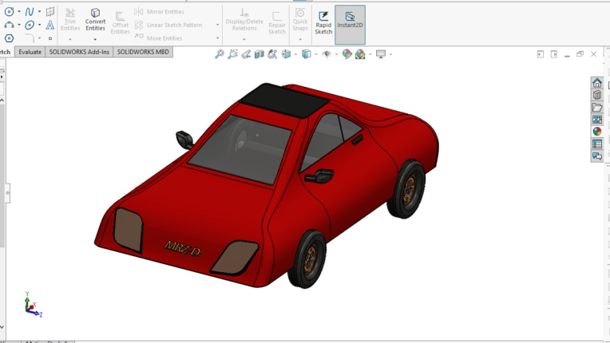Expand Quick Snaps dropdown arrow
This screenshot has height=343, width=610.
(300, 39)
